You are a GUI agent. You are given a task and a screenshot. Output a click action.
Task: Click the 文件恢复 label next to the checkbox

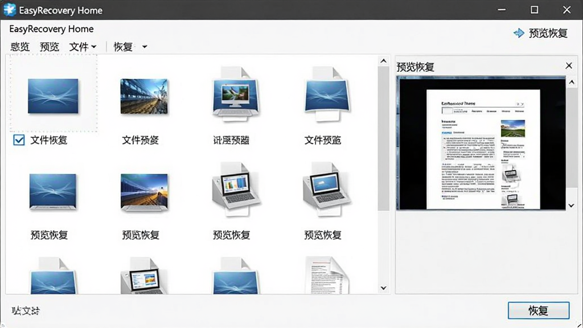point(49,140)
